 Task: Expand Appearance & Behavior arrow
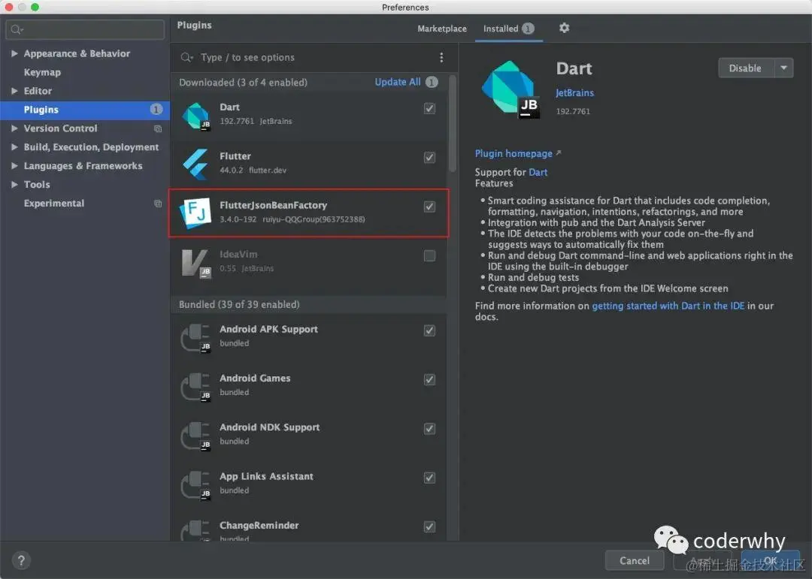coord(14,53)
